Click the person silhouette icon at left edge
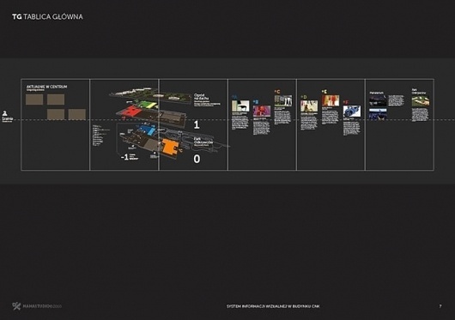This screenshot has width=455, height=320. point(5,113)
